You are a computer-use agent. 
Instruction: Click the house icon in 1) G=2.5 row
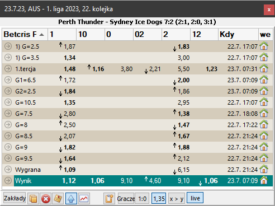point(264,46)
